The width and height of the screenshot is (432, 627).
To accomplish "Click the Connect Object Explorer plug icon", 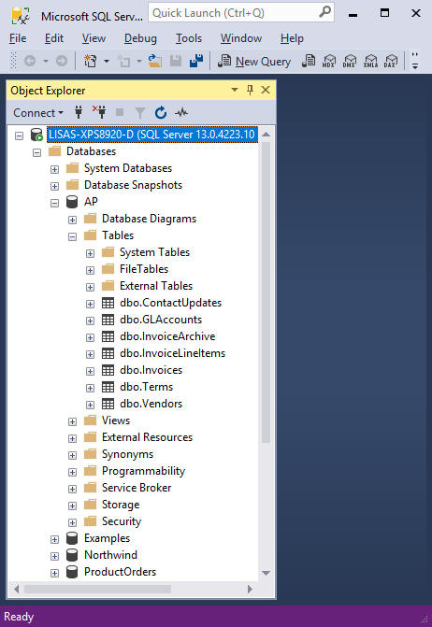I will click(79, 113).
